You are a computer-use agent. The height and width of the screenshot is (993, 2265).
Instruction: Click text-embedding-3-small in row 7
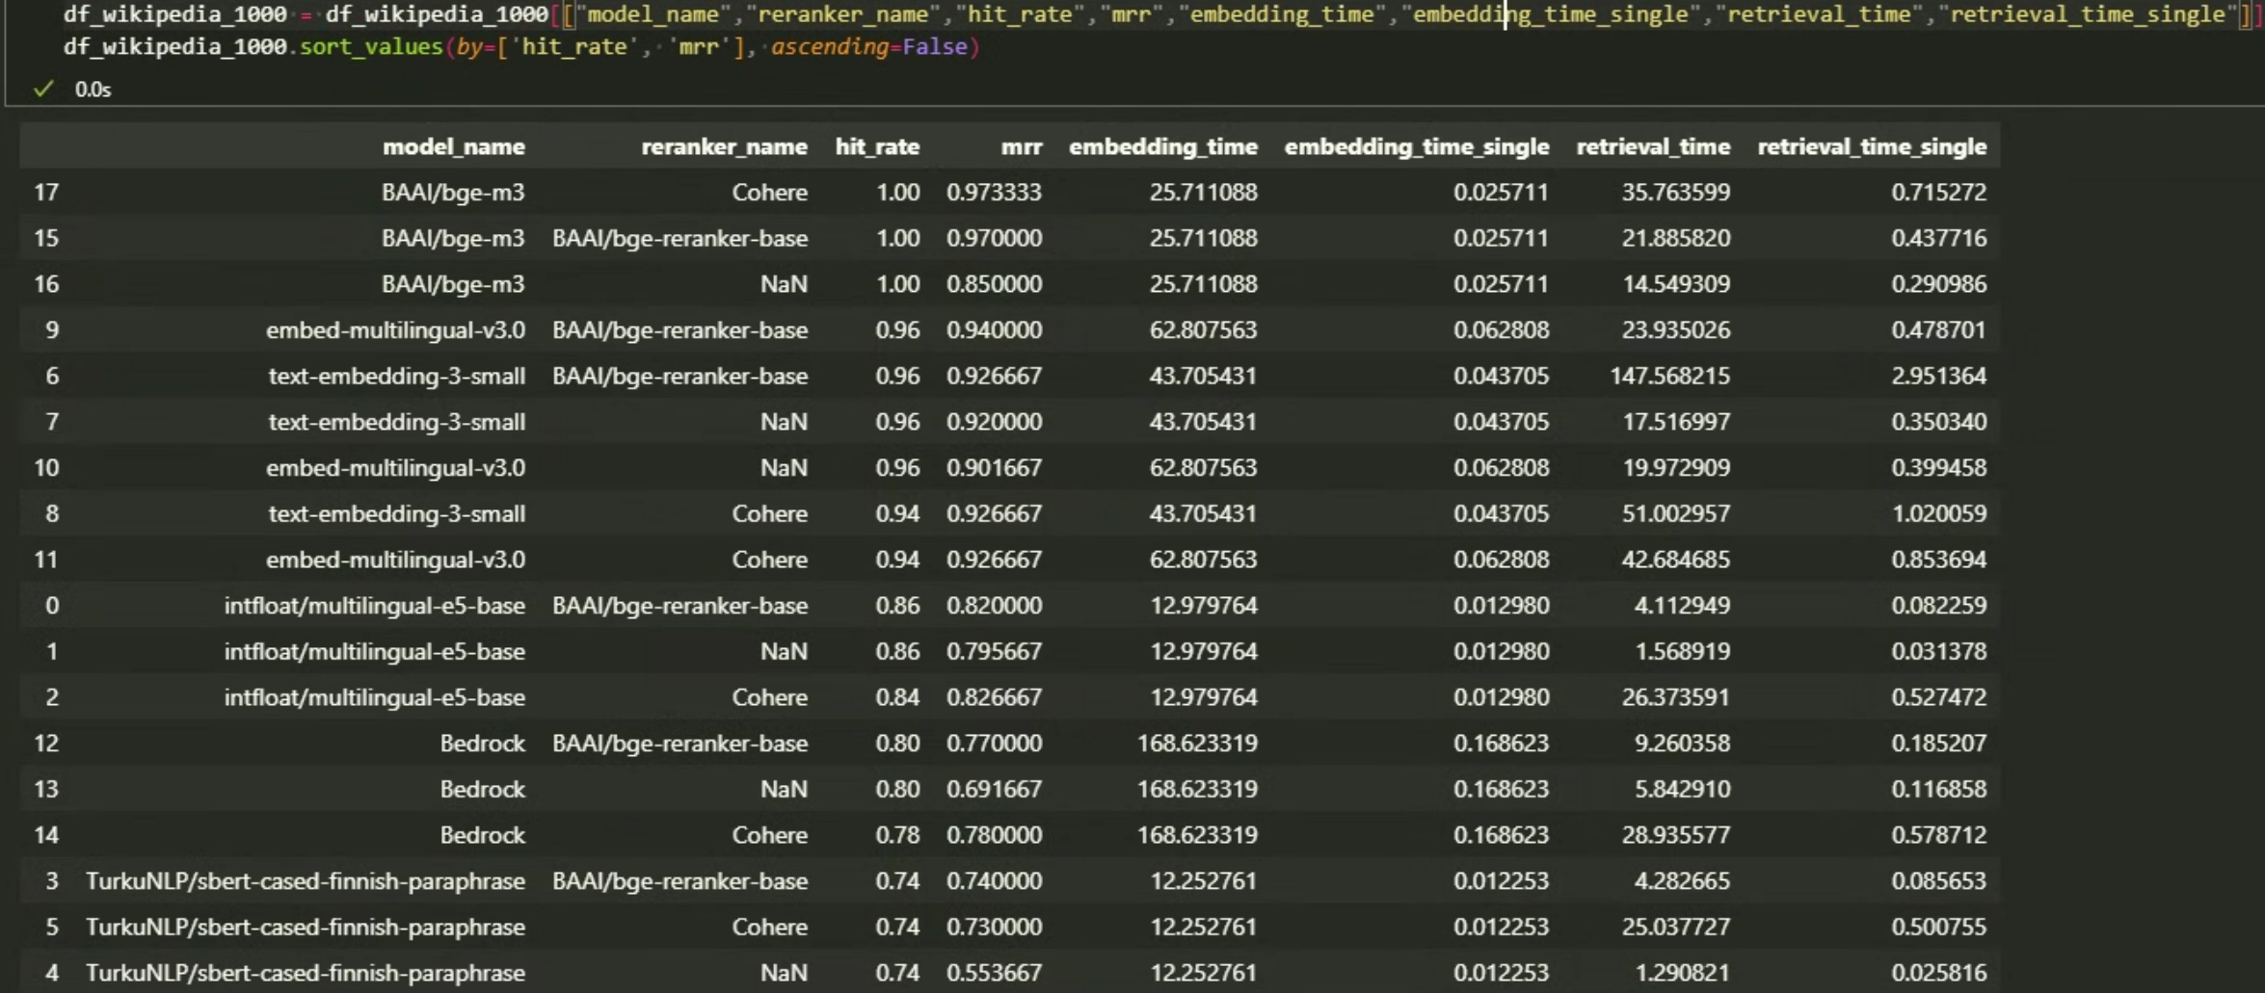pos(397,422)
